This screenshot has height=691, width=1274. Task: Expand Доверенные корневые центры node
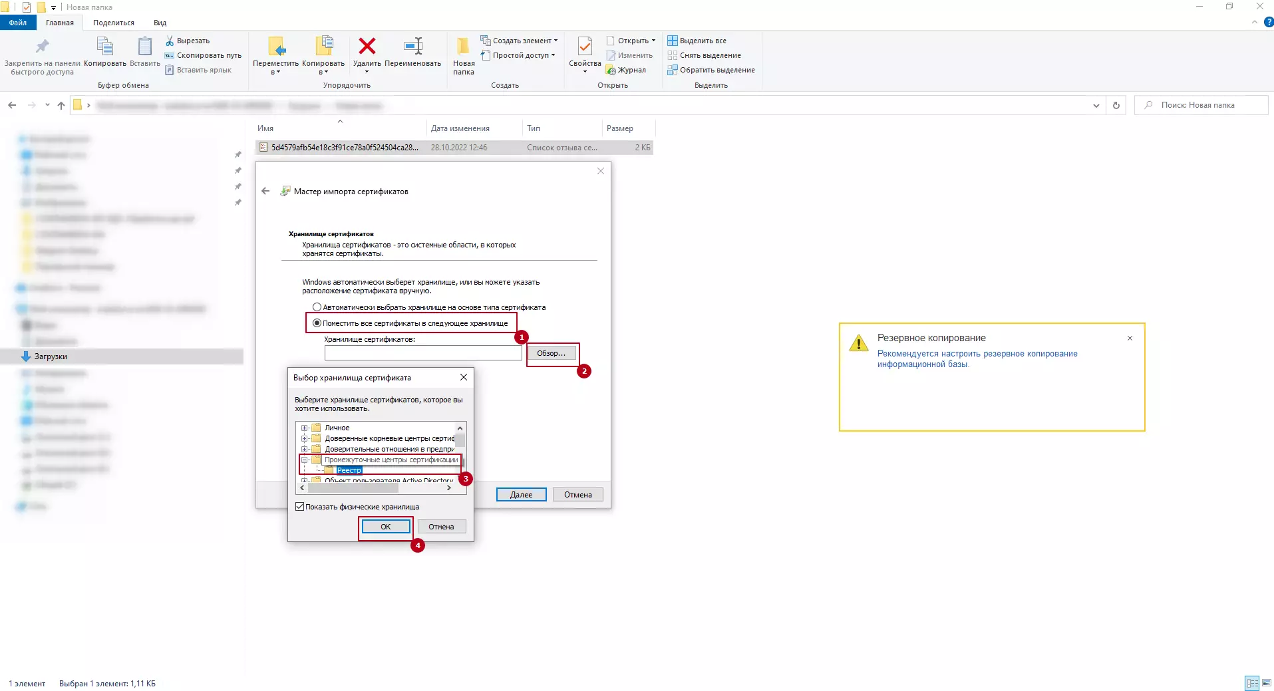point(304,438)
